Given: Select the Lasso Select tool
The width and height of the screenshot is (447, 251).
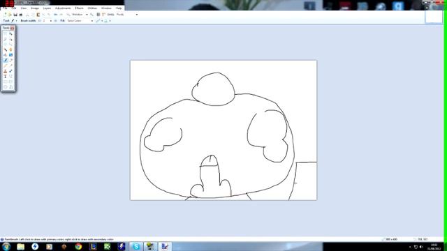Looking at the screenshot, I should pyautogui.click(x=6, y=39).
